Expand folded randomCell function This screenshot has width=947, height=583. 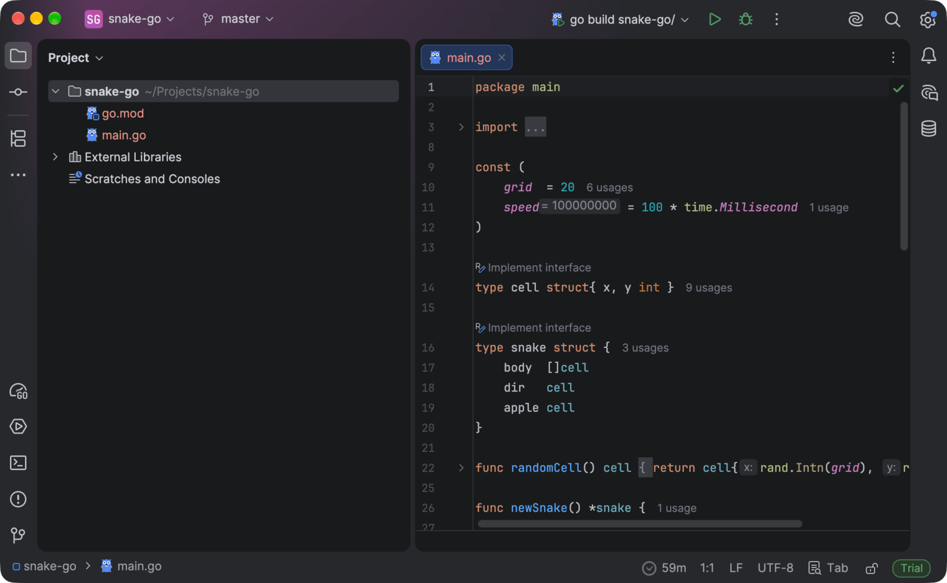point(461,468)
